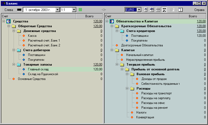208x125 pixels.
Task: Collapse the Валовая прибыль node
Action: [127, 74]
